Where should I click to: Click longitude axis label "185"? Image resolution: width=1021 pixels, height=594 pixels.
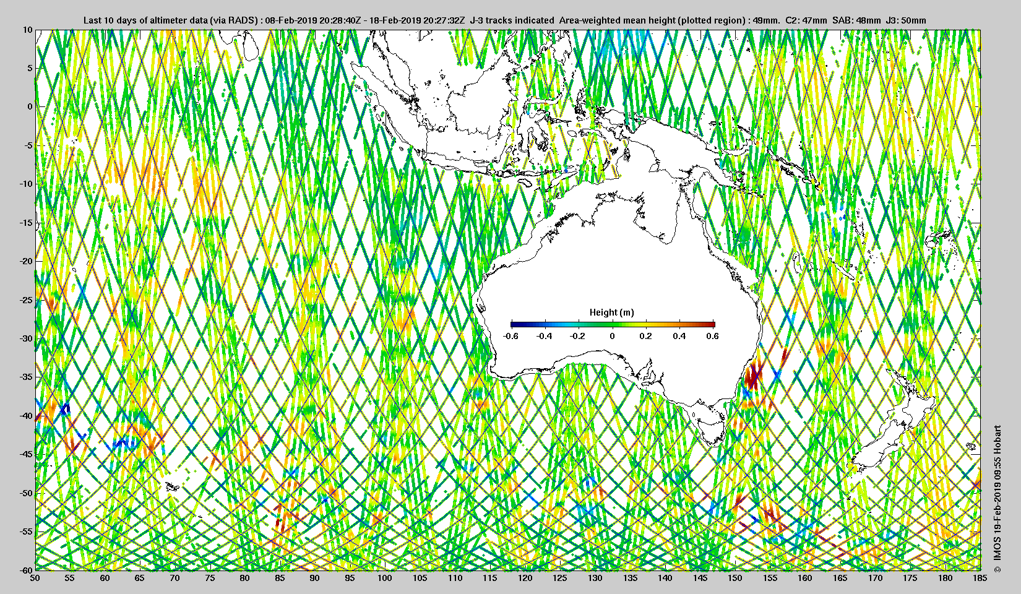(980, 578)
